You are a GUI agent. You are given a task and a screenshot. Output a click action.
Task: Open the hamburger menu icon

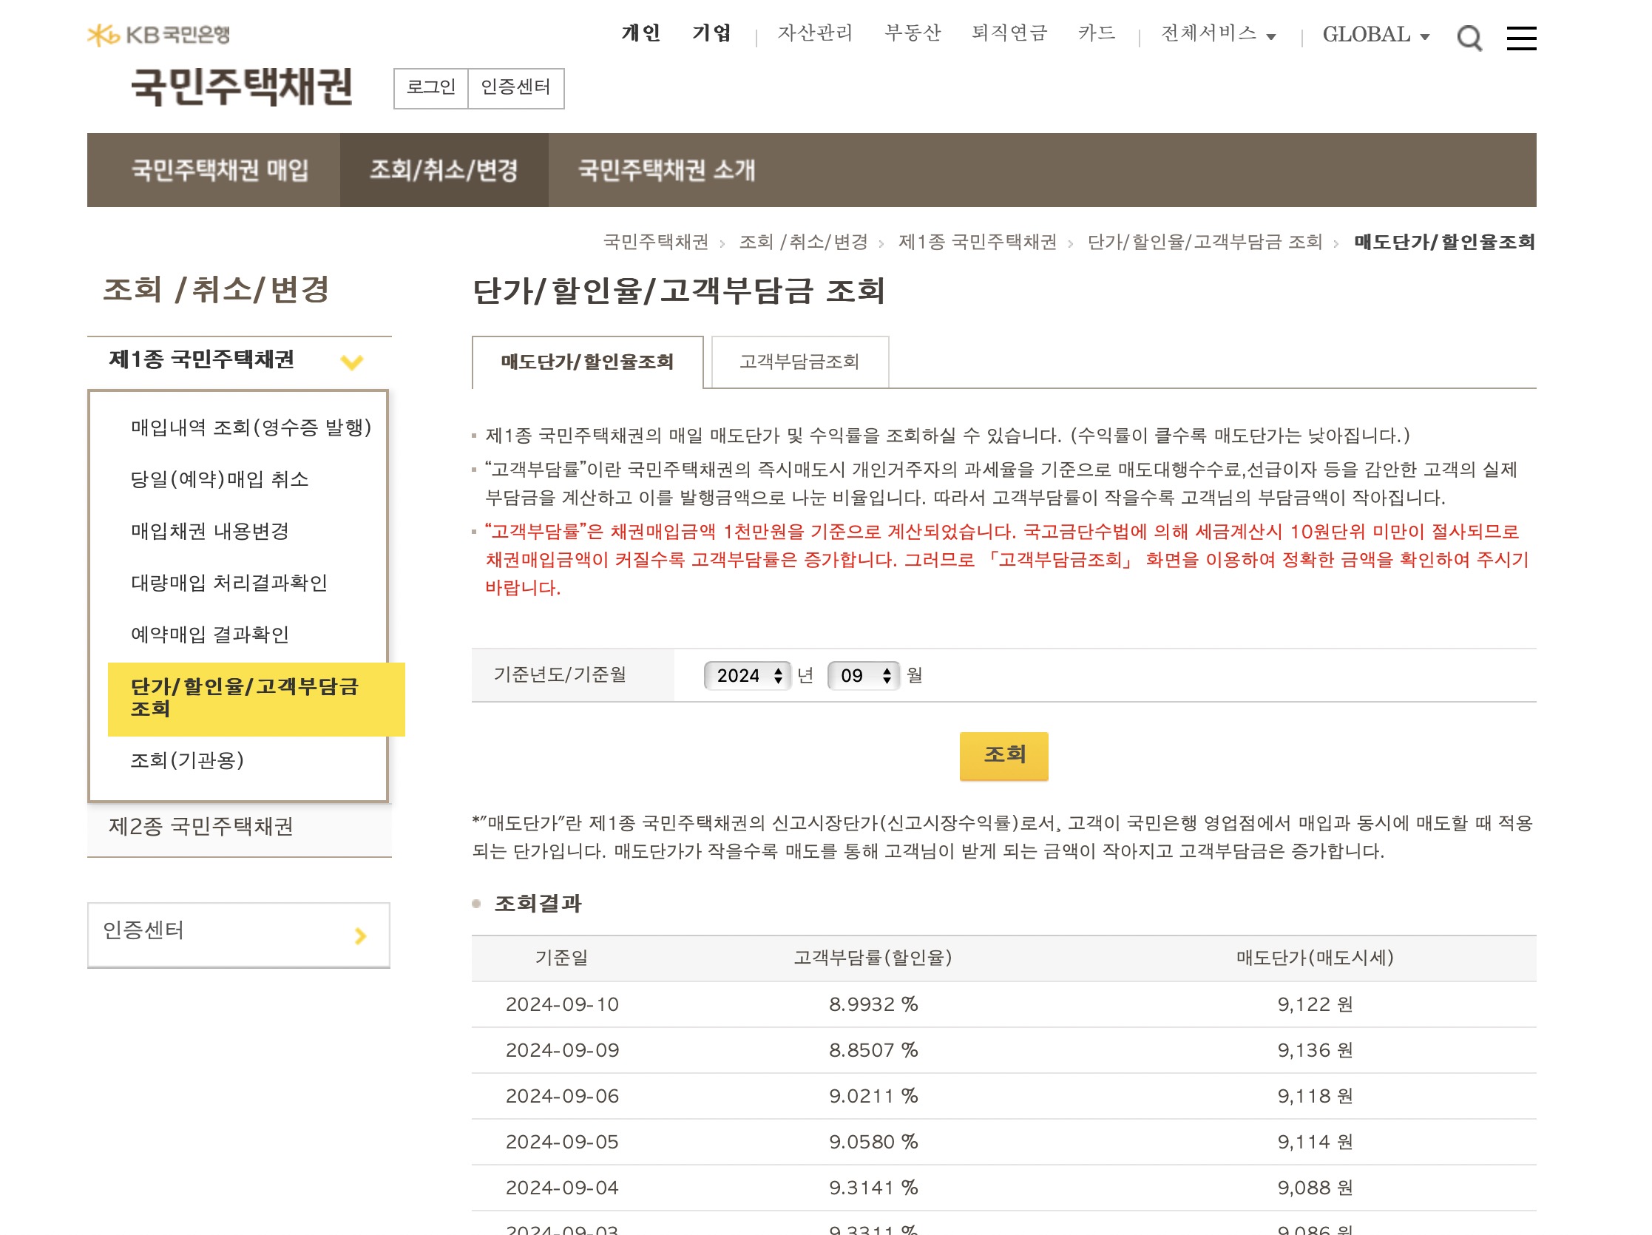pyautogui.click(x=1520, y=37)
